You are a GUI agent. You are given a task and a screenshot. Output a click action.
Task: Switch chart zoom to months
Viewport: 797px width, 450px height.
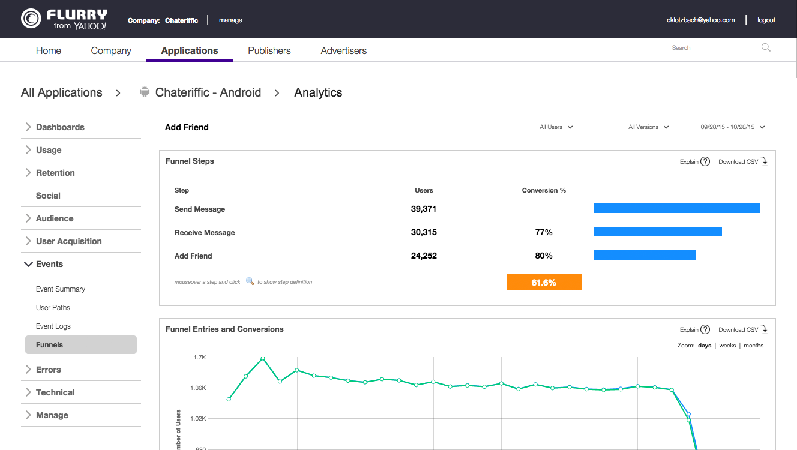pyautogui.click(x=753, y=346)
